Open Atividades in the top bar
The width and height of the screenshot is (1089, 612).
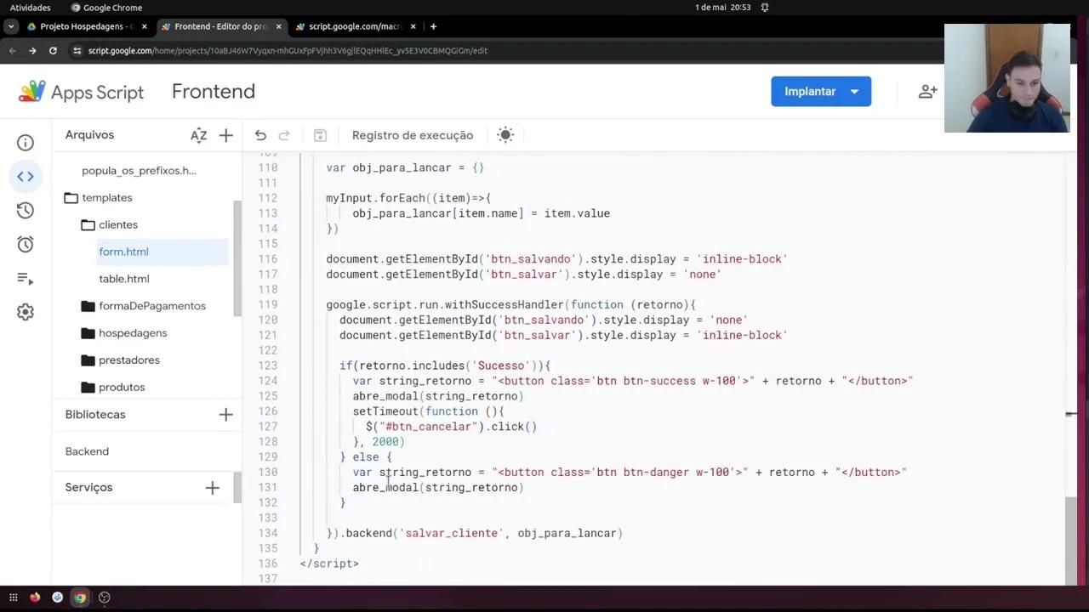click(x=30, y=8)
